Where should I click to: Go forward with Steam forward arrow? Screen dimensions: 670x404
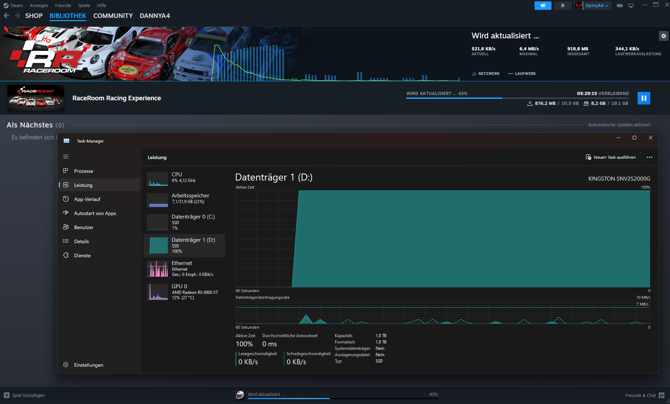[17, 15]
